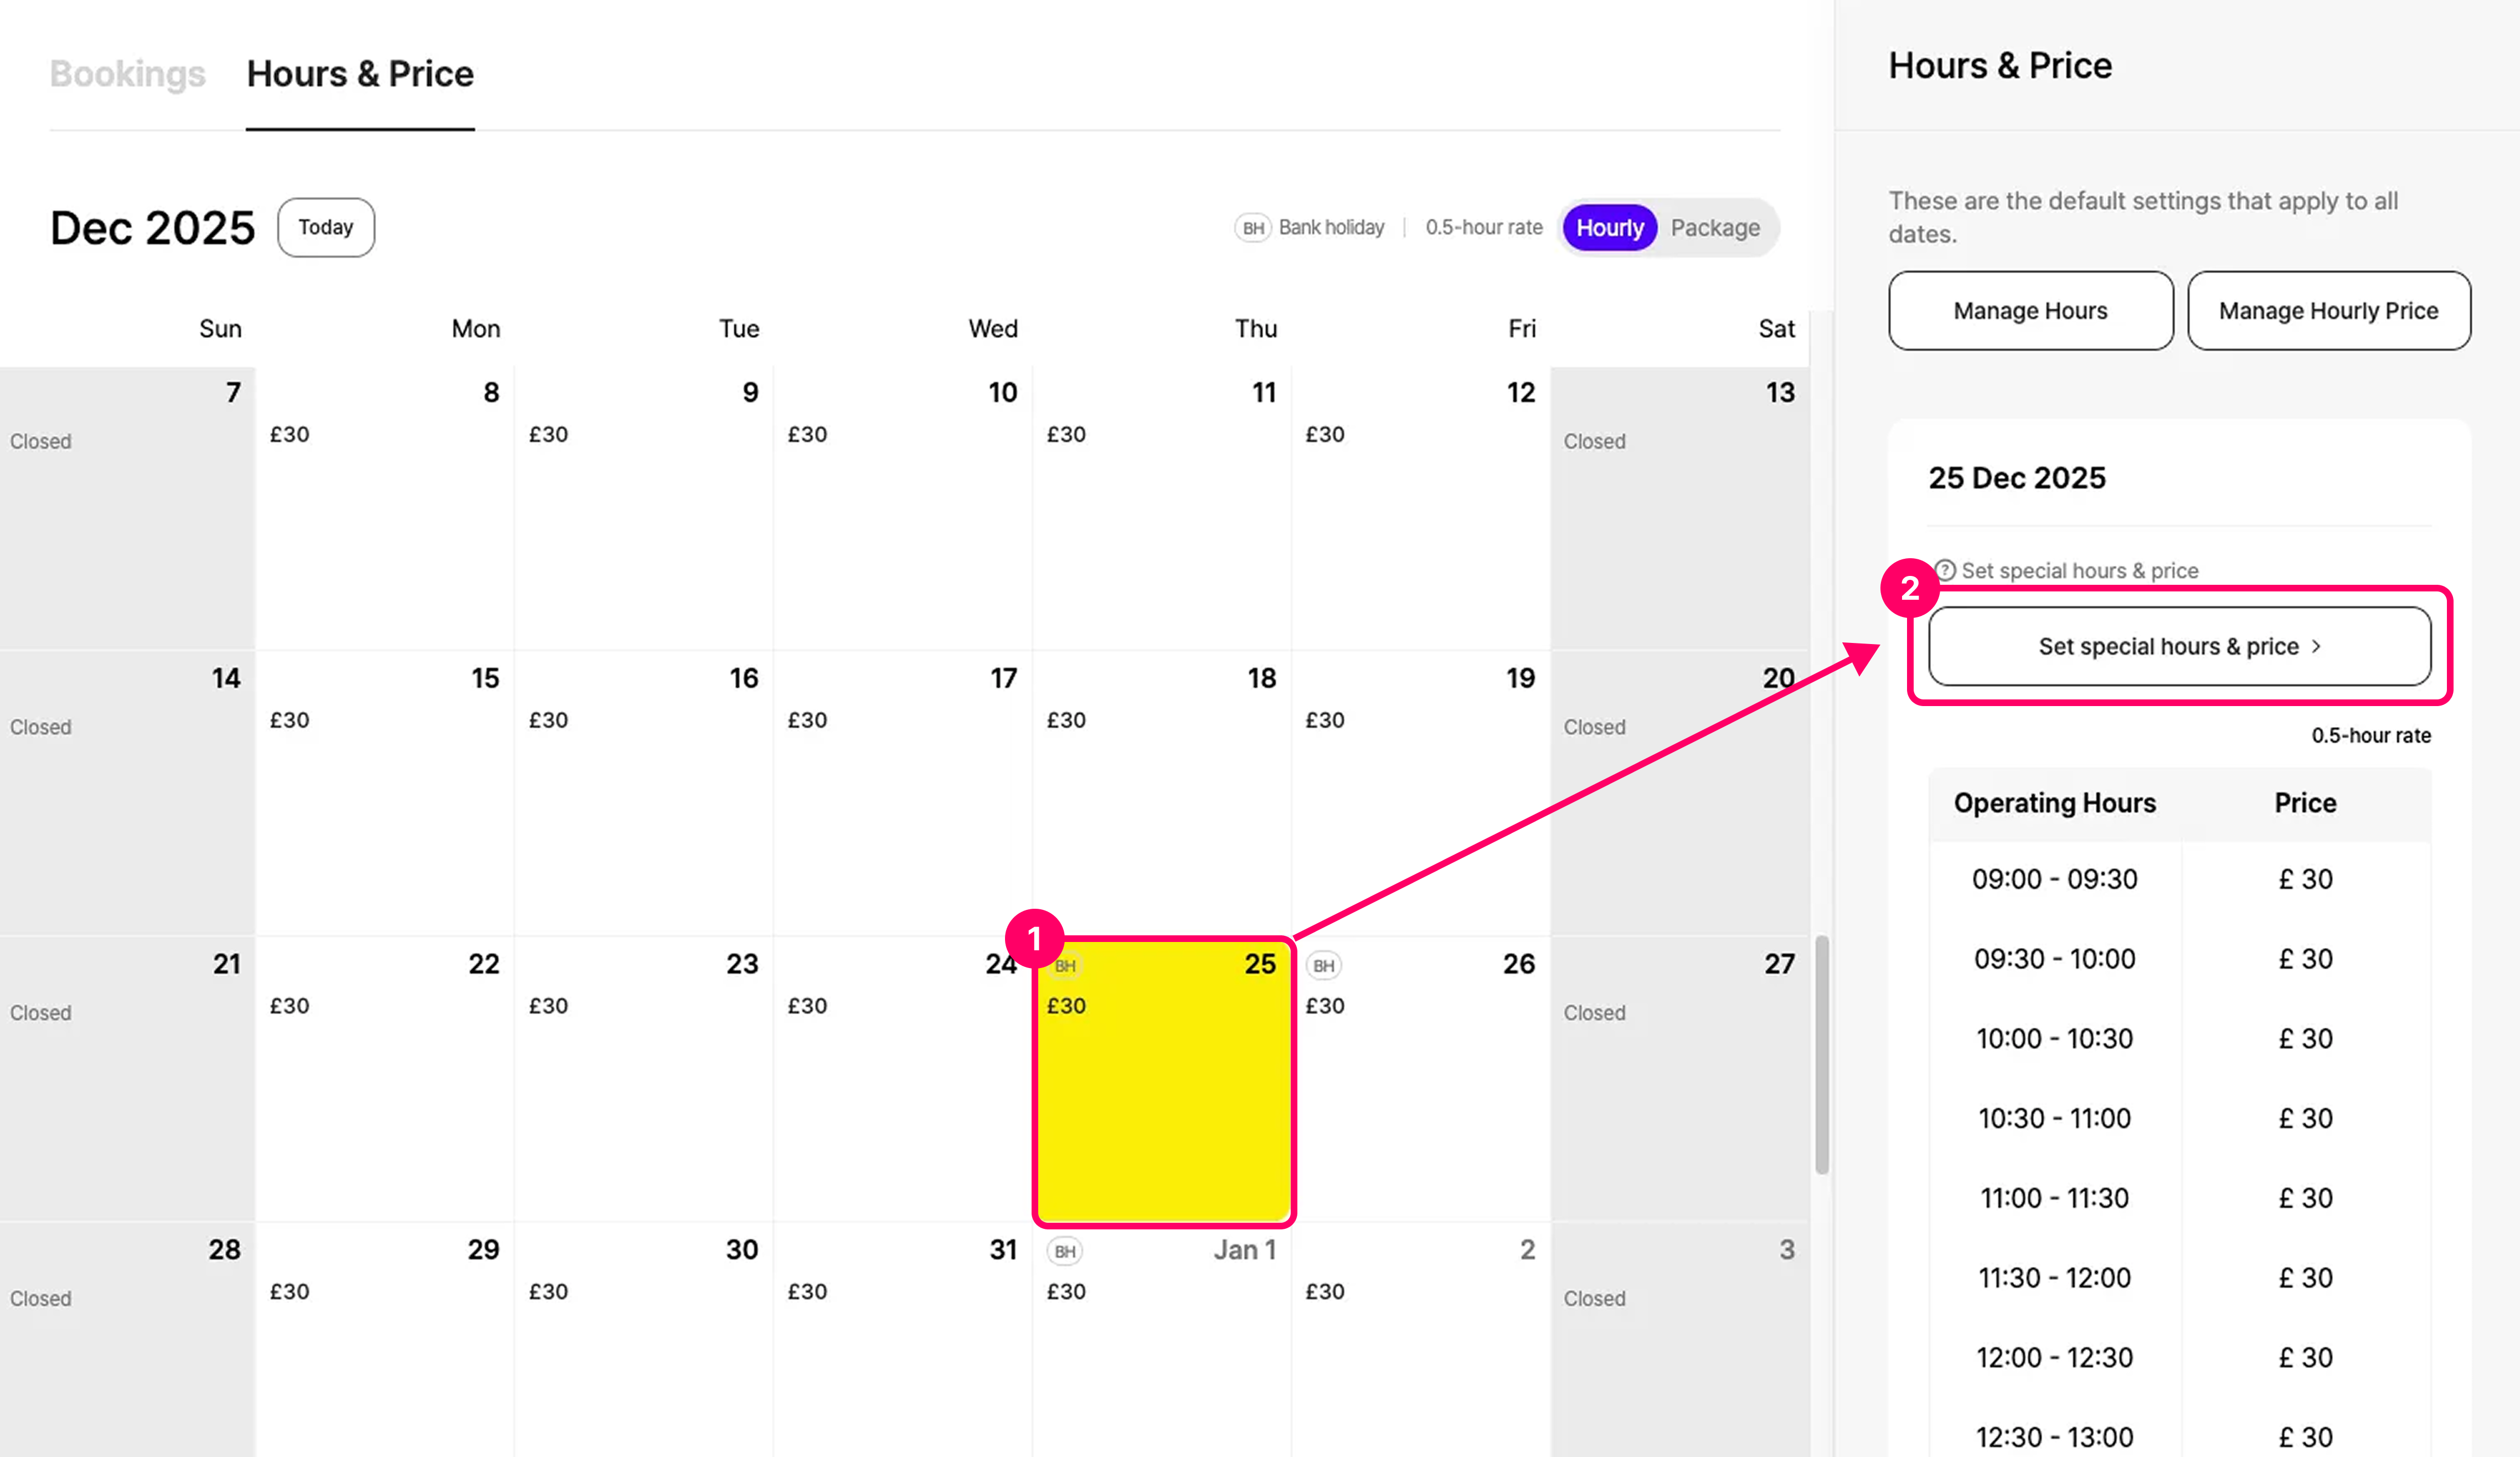Click the BH bank holiday legend icon
Image resolution: width=2520 pixels, height=1457 pixels.
point(1252,228)
